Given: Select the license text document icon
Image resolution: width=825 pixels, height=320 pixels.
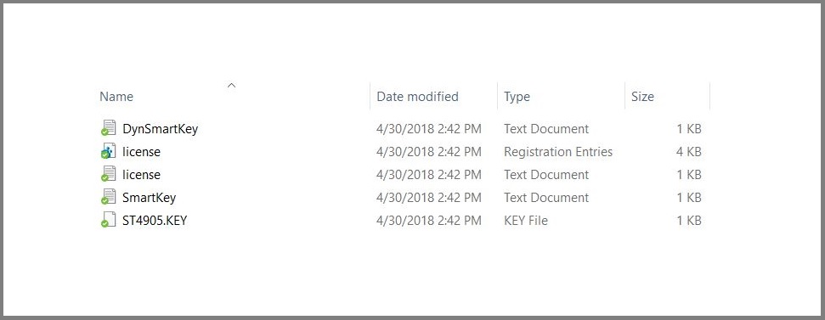Looking at the screenshot, I should tap(109, 174).
